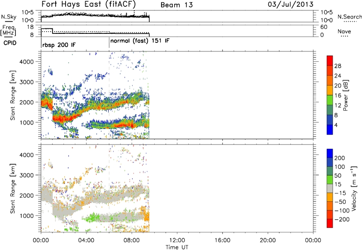Click the '28' value on power colorbar

pos(338,66)
